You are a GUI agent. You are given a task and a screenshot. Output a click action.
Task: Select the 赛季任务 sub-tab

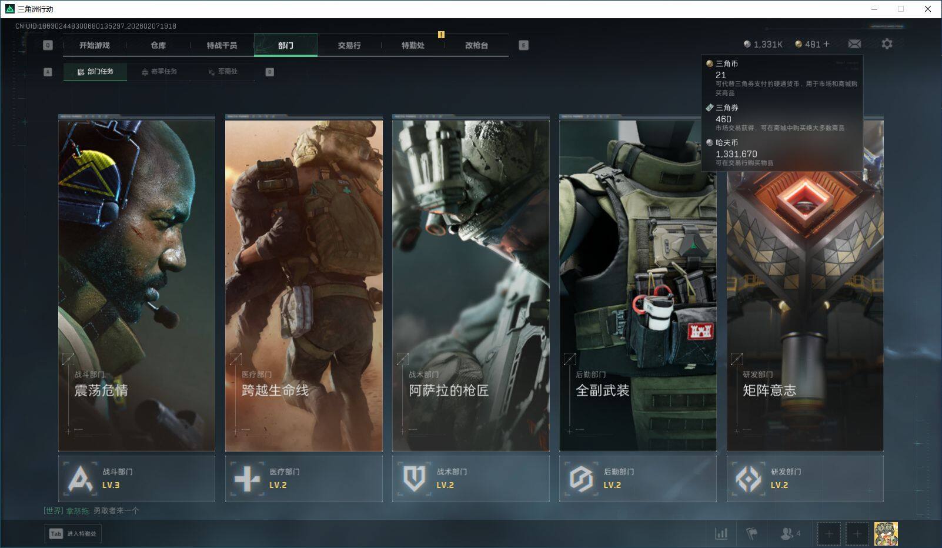click(159, 72)
